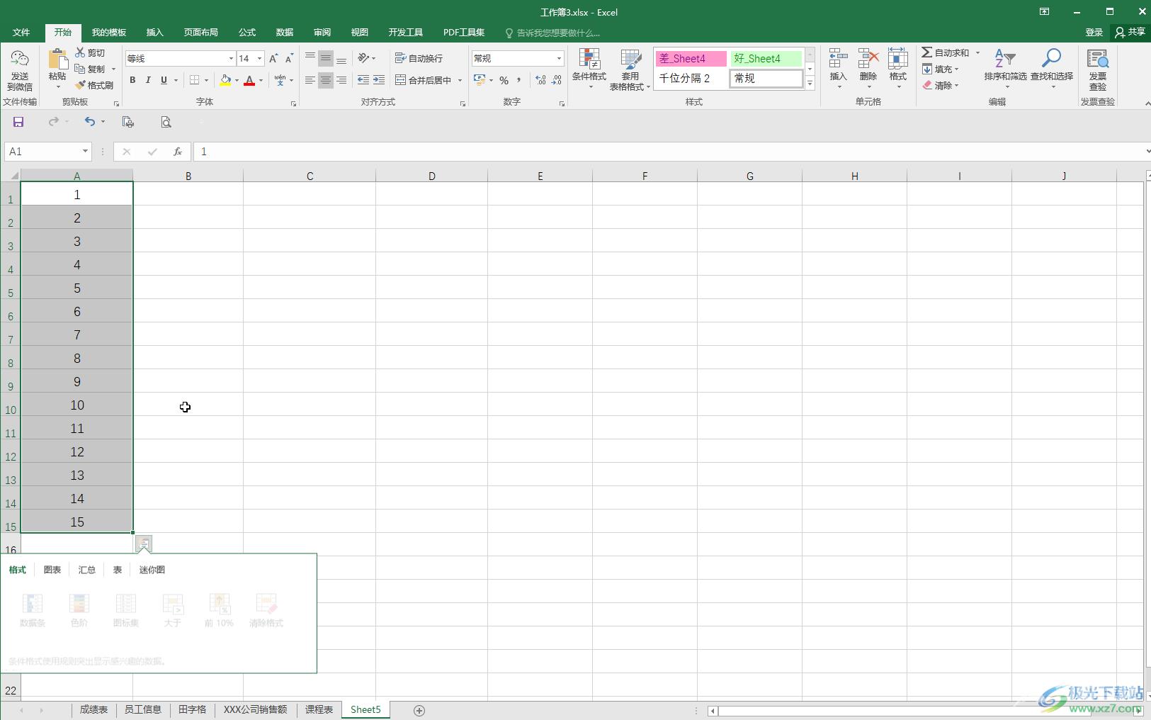Select the column A header
Screen dimensions: 1151x720
[77, 176]
